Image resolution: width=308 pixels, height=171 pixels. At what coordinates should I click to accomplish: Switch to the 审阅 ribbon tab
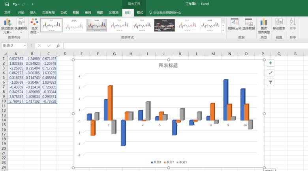[x=88, y=13]
